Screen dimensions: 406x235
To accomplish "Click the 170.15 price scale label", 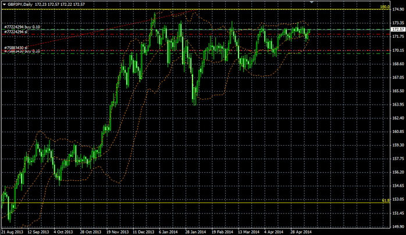I will pos(398,50).
